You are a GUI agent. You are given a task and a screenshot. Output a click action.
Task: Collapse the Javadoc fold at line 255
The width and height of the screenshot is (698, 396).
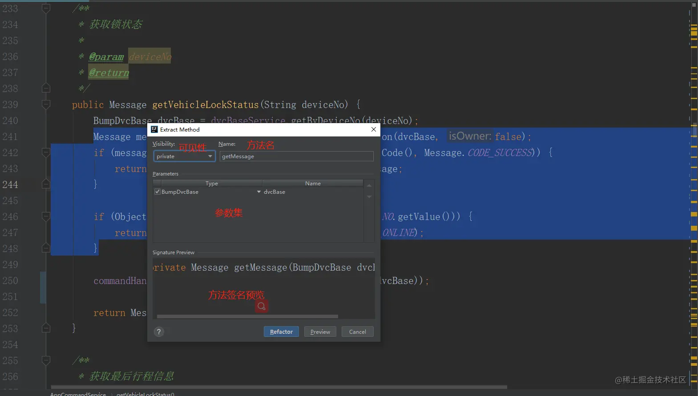pos(46,360)
